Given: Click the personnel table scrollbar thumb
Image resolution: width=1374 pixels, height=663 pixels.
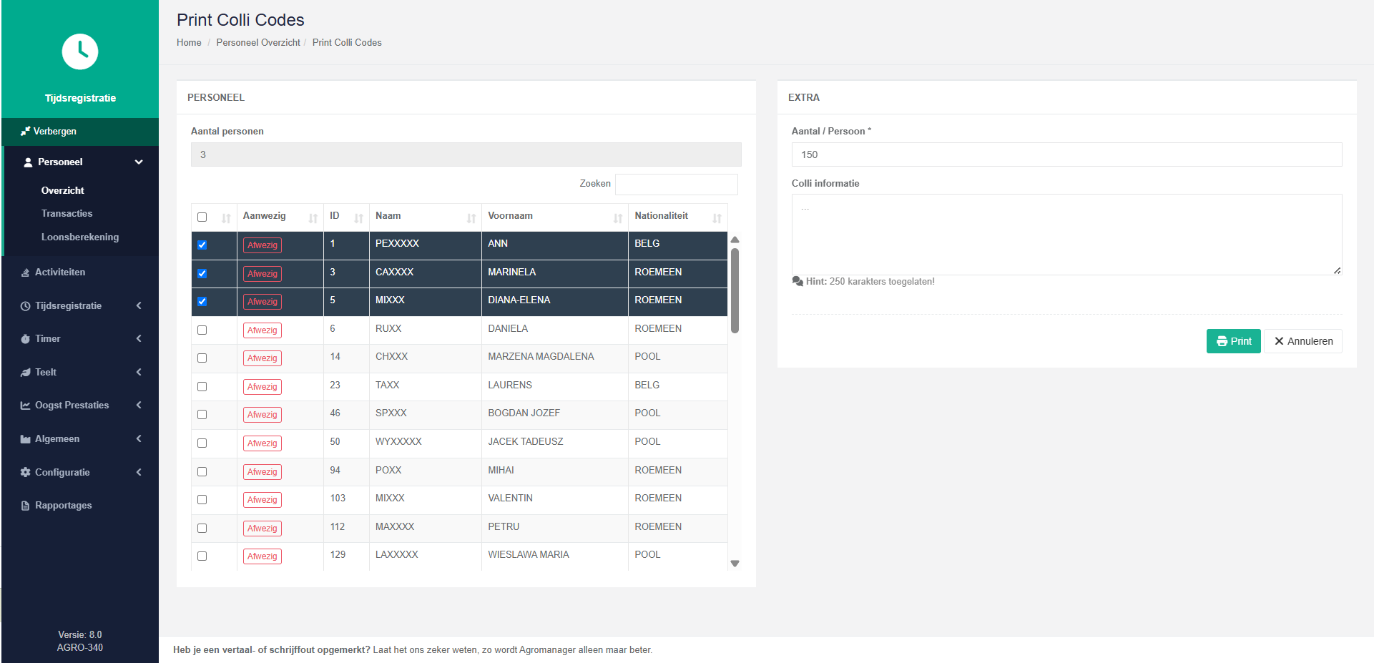Looking at the screenshot, I should [x=735, y=290].
